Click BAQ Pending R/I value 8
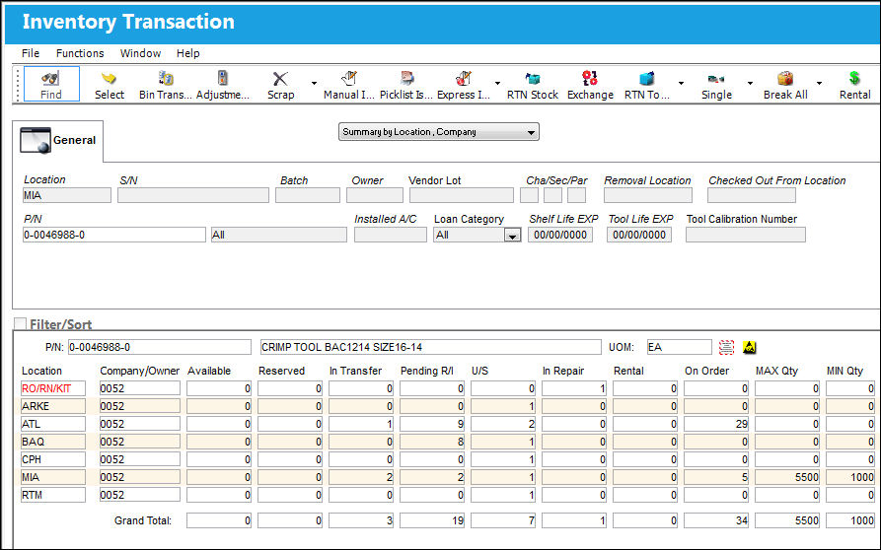Viewport: 881px width, 550px height. [x=432, y=442]
